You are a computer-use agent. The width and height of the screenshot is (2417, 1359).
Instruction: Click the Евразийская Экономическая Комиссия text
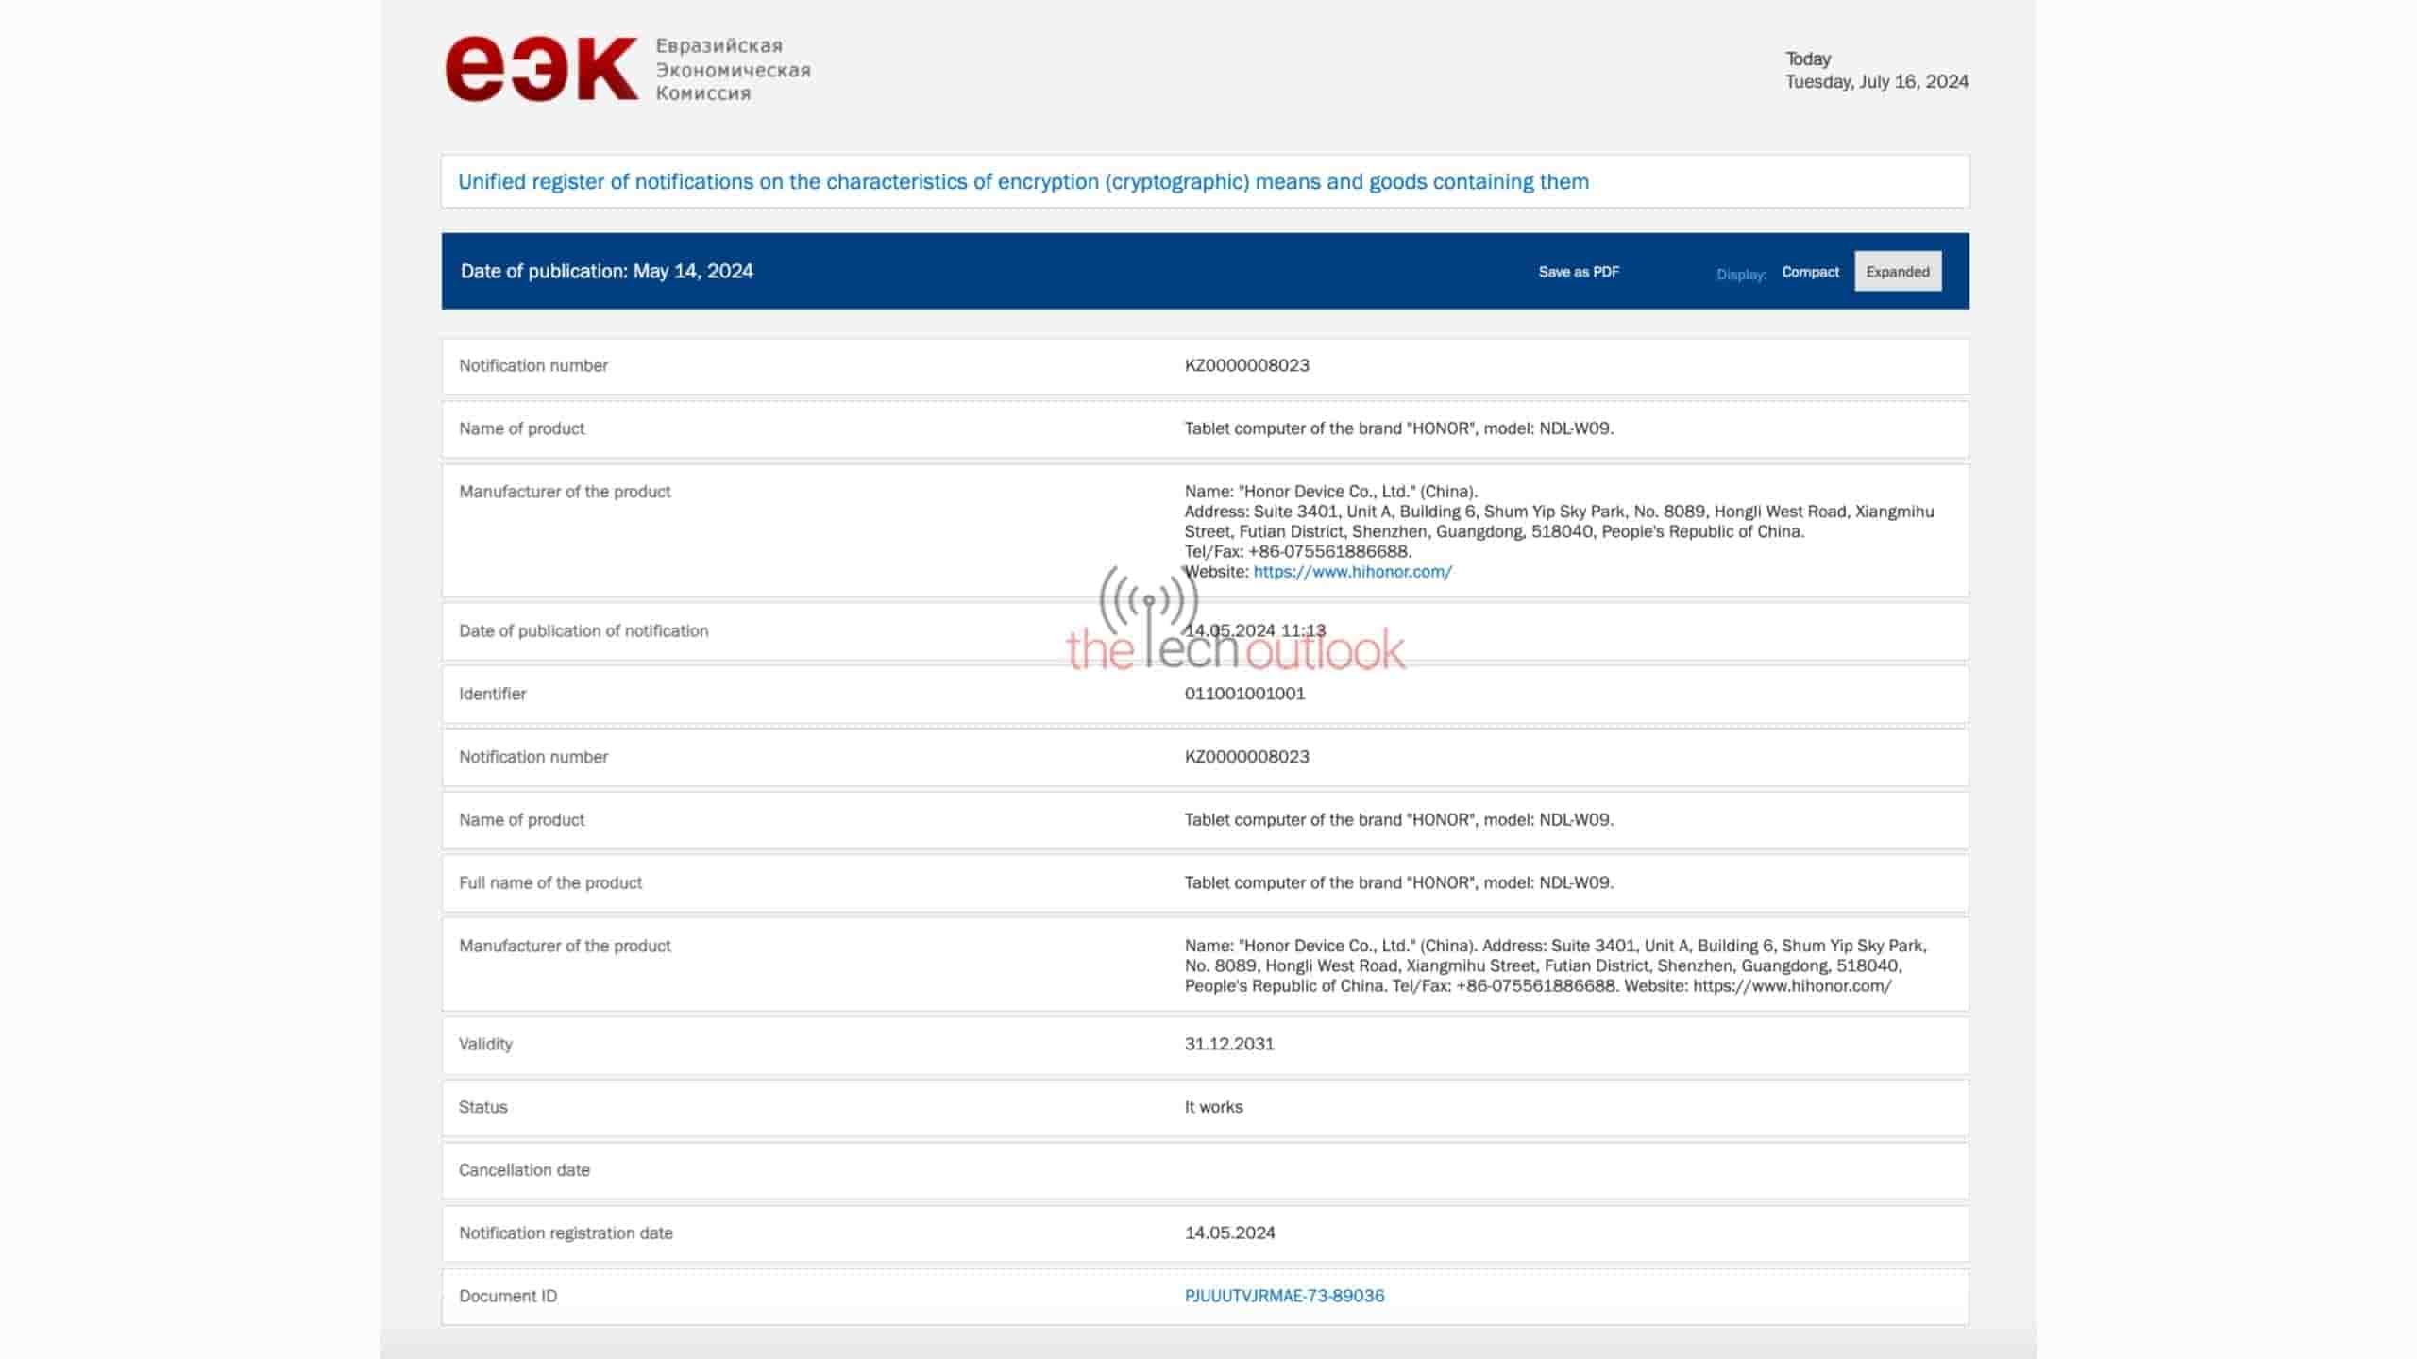coord(733,70)
